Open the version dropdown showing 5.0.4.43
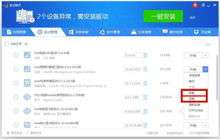 tap(145, 56)
